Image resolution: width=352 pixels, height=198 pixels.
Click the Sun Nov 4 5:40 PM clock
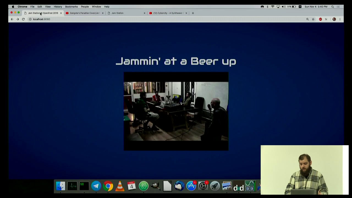(316, 7)
